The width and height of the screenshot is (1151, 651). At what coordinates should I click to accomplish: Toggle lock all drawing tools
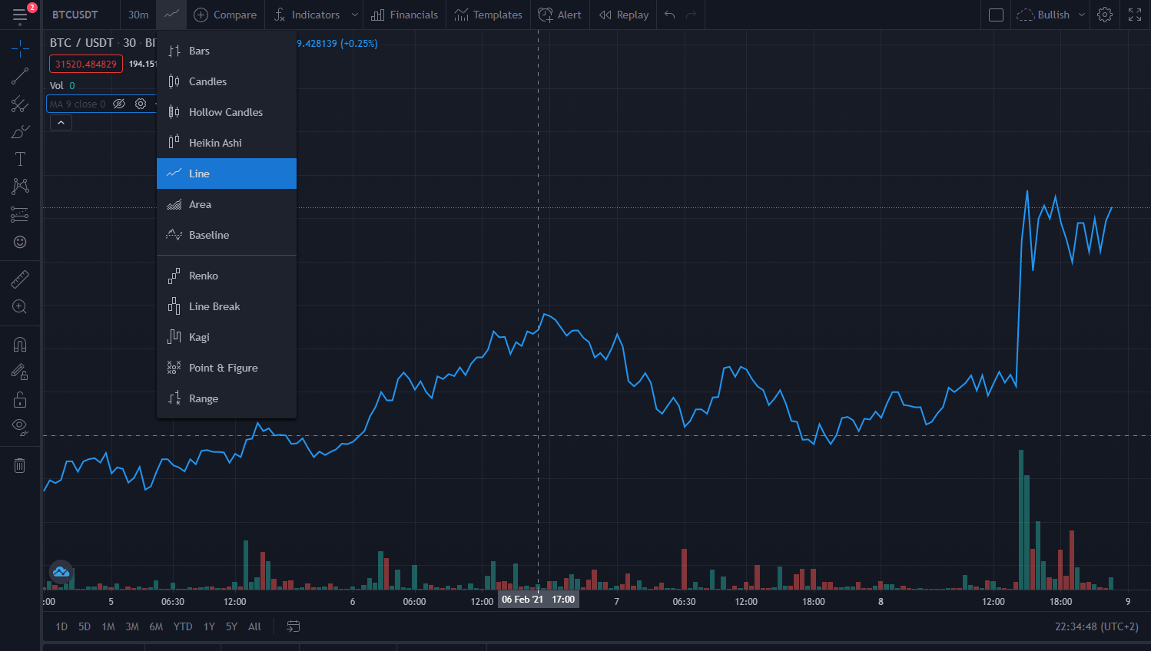click(20, 400)
